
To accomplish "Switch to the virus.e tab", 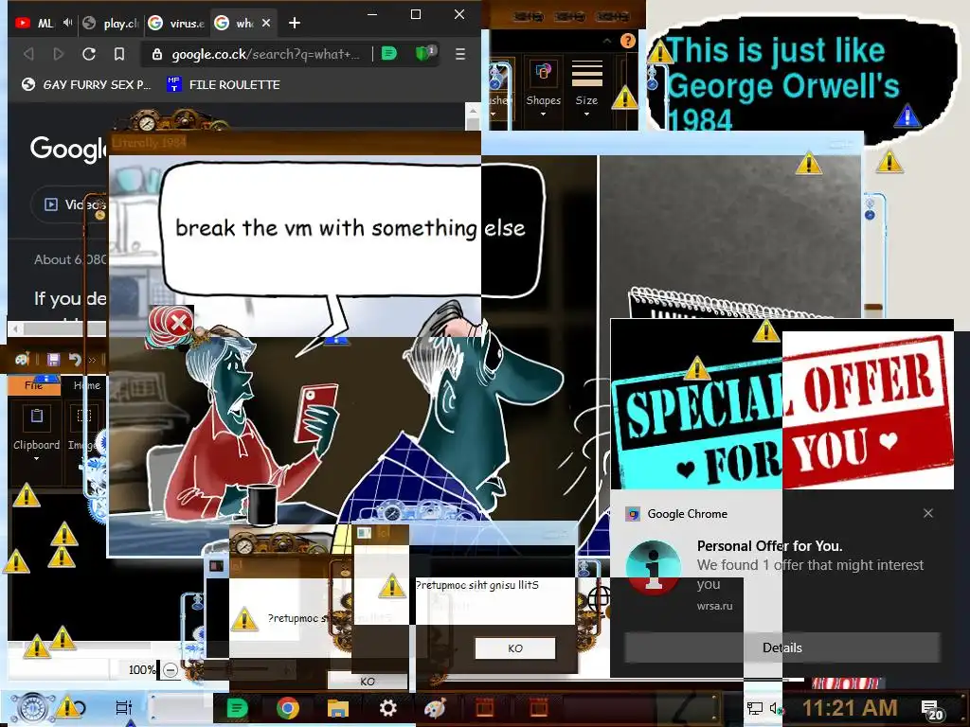I will 177,23.
